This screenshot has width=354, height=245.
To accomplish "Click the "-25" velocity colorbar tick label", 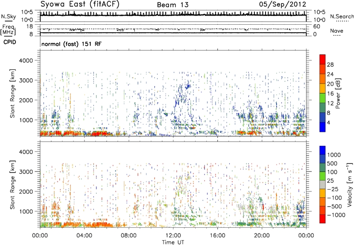I will 333,189.
